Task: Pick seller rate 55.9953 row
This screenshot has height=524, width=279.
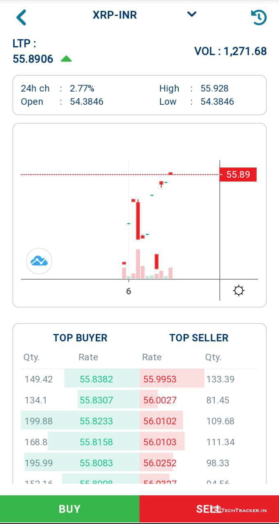Action: (160, 379)
